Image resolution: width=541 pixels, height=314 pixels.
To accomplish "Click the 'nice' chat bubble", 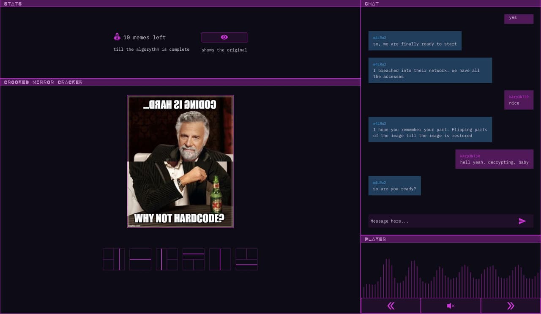I will point(519,100).
